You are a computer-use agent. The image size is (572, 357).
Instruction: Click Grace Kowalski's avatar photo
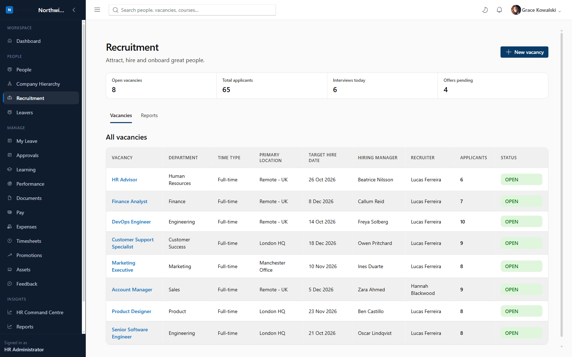coord(516,10)
